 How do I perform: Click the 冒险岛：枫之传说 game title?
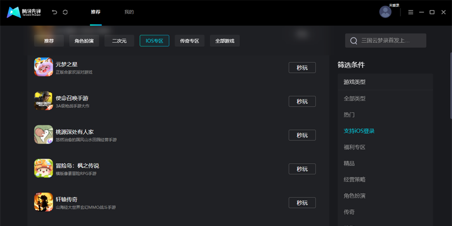pos(77,166)
